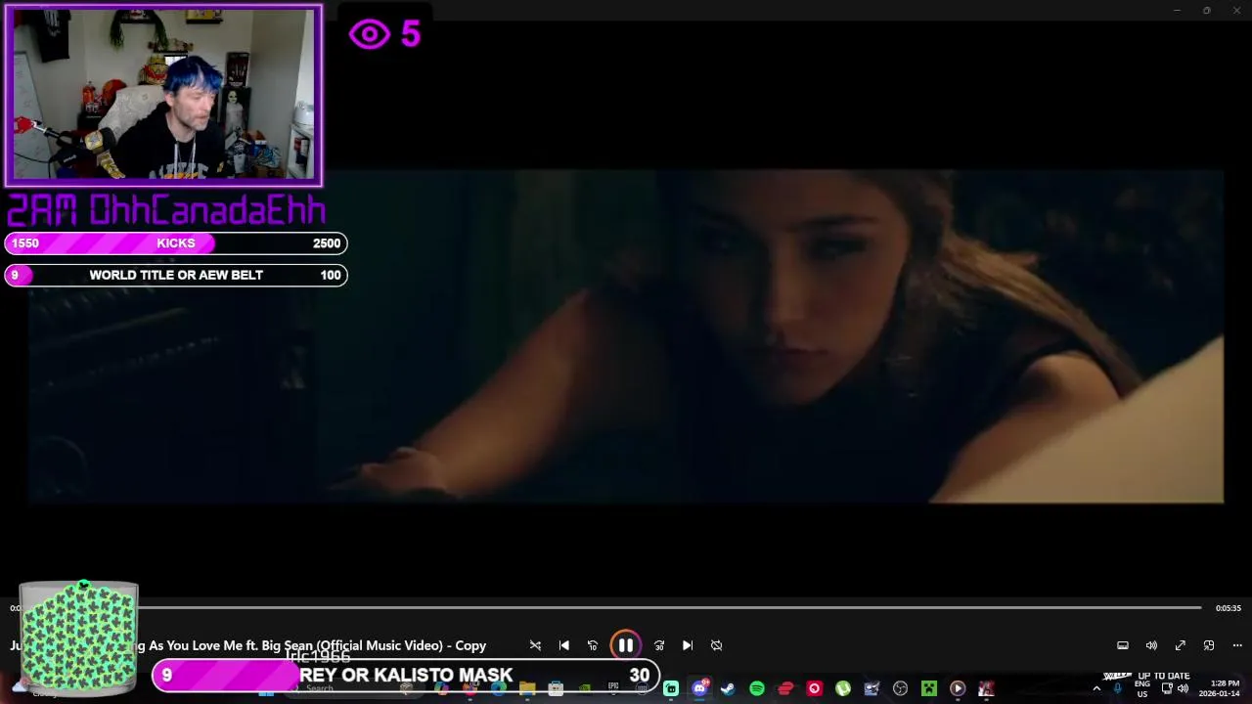
Task: Click the KICKS goal progress bar
Action: [x=176, y=243]
